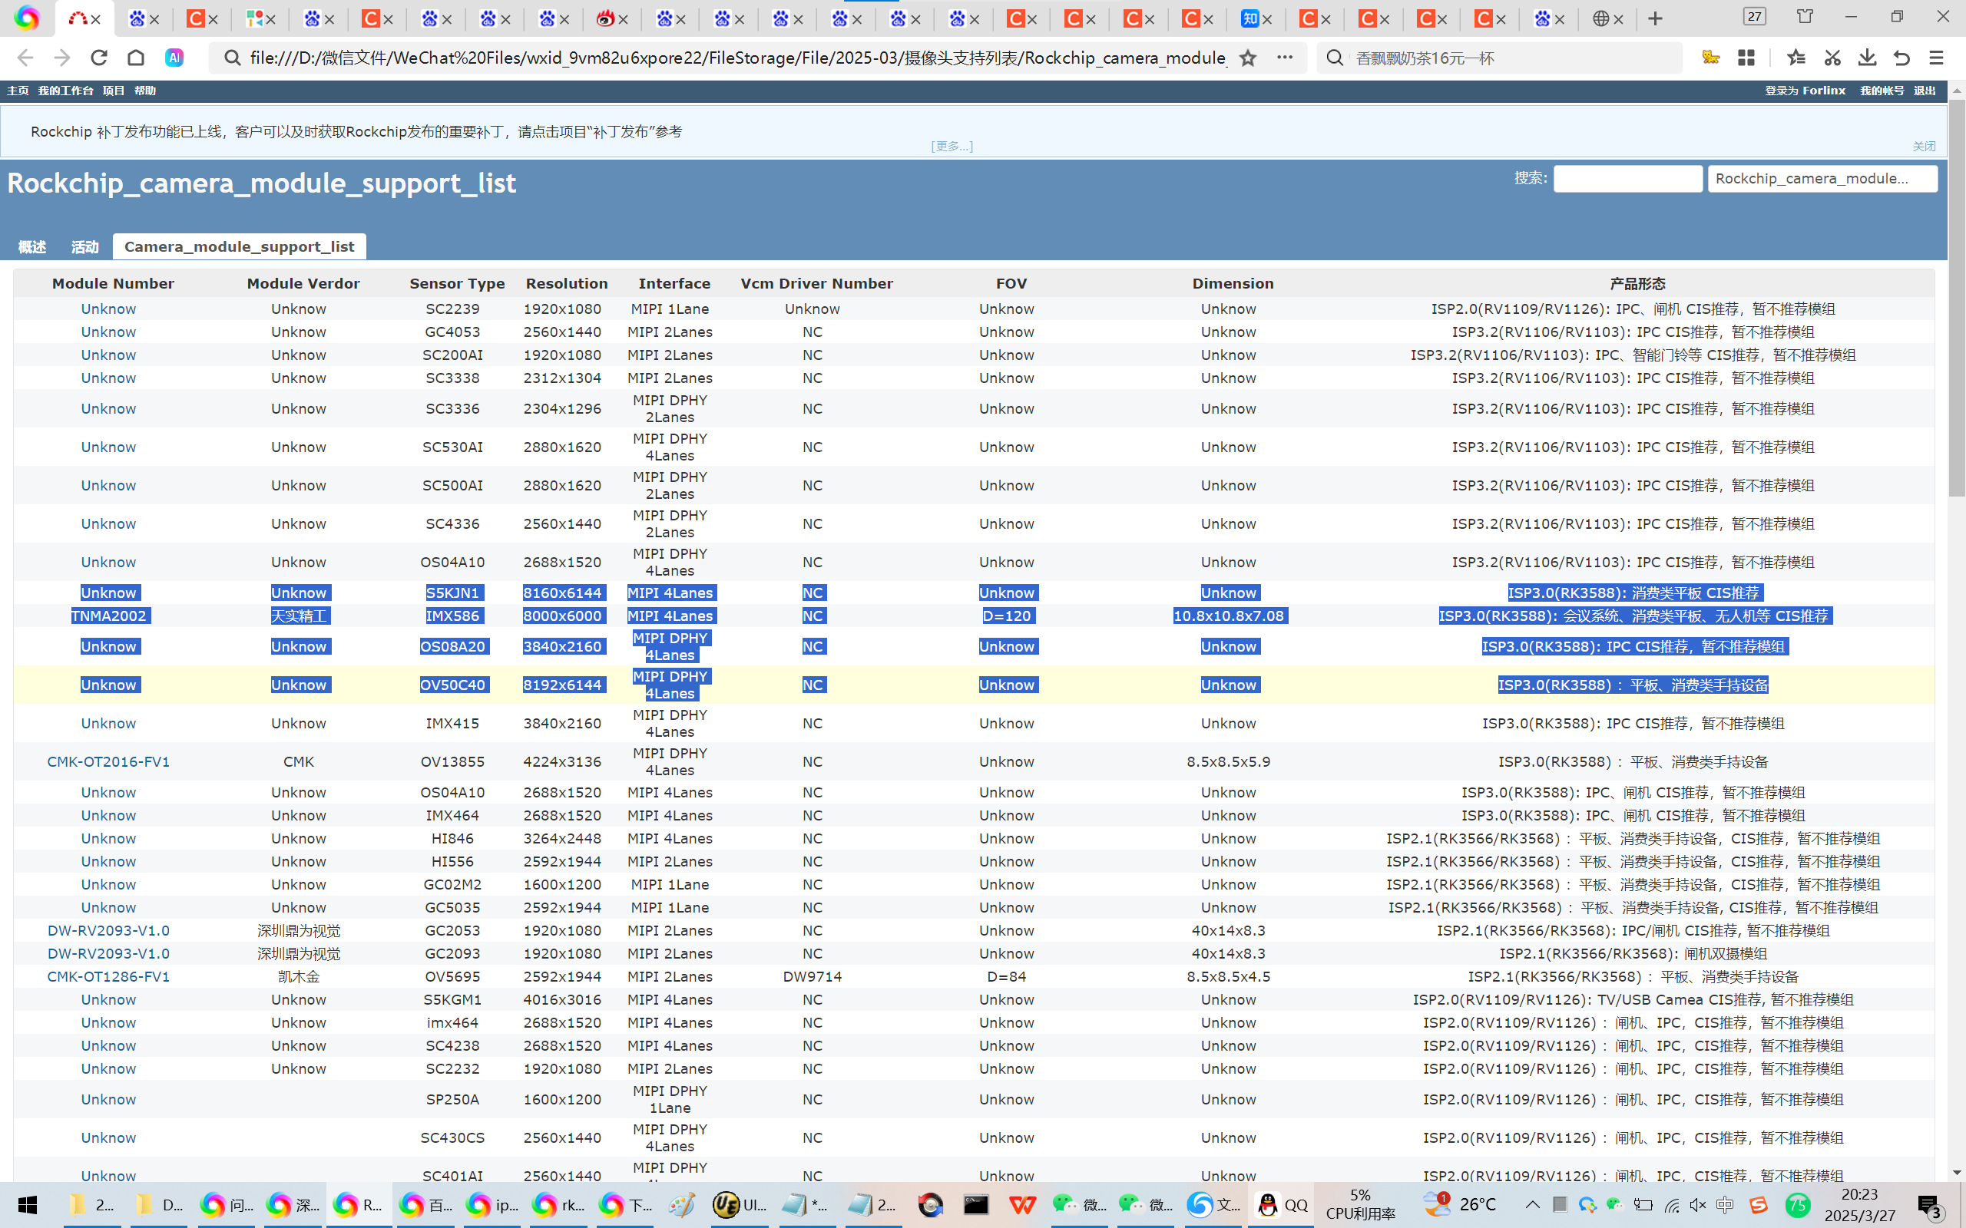Switch to the 概述 tab
This screenshot has height=1228, width=1966.
click(32, 247)
